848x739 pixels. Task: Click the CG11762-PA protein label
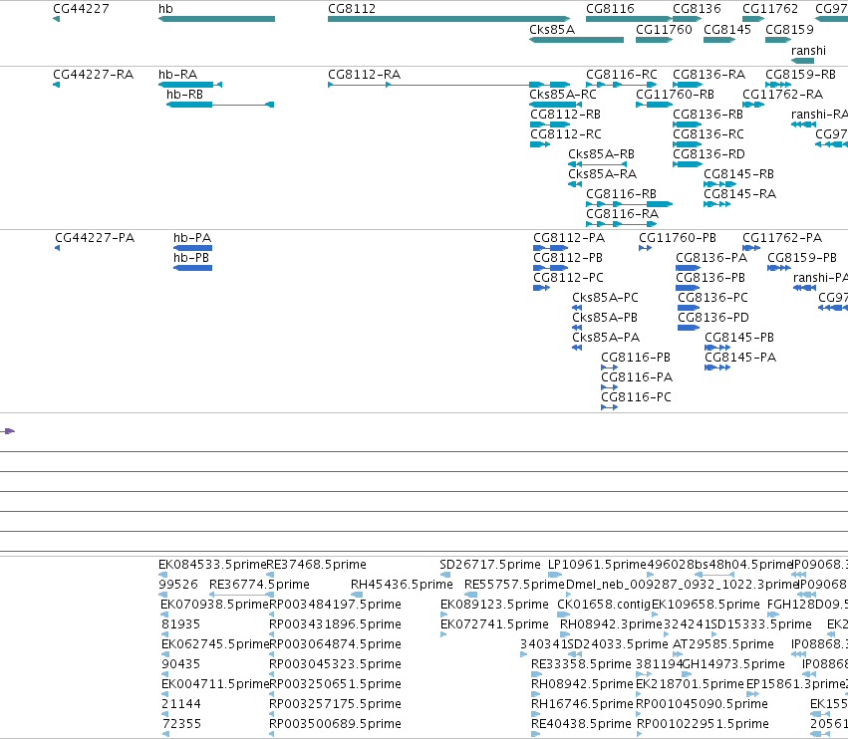point(782,238)
